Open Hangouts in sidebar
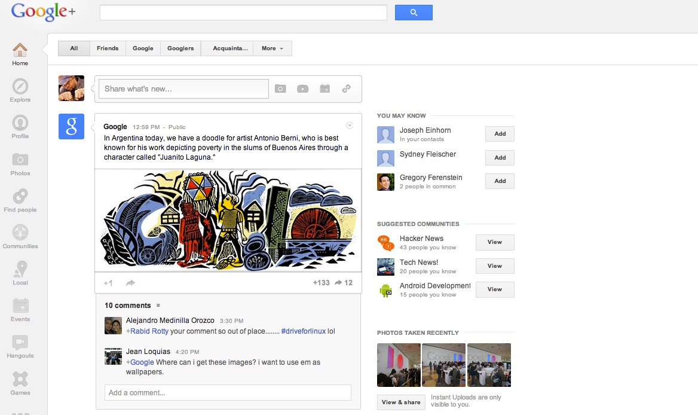The width and height of the screenshot is (698, 415). pyautogui.click(x=20, y=347)
